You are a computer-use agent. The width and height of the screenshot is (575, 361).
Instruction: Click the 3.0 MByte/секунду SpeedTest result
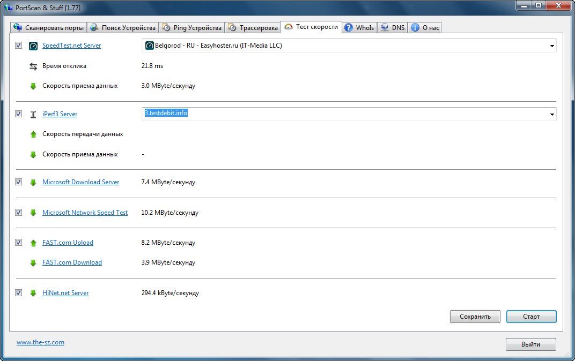[168, 86]
